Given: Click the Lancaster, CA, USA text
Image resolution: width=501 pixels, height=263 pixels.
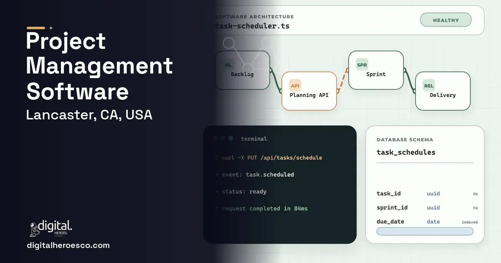Looking at the screenshot, I should coord(89,114).
